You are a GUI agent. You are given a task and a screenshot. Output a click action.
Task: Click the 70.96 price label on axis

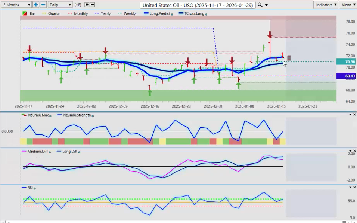pos(346,62)
